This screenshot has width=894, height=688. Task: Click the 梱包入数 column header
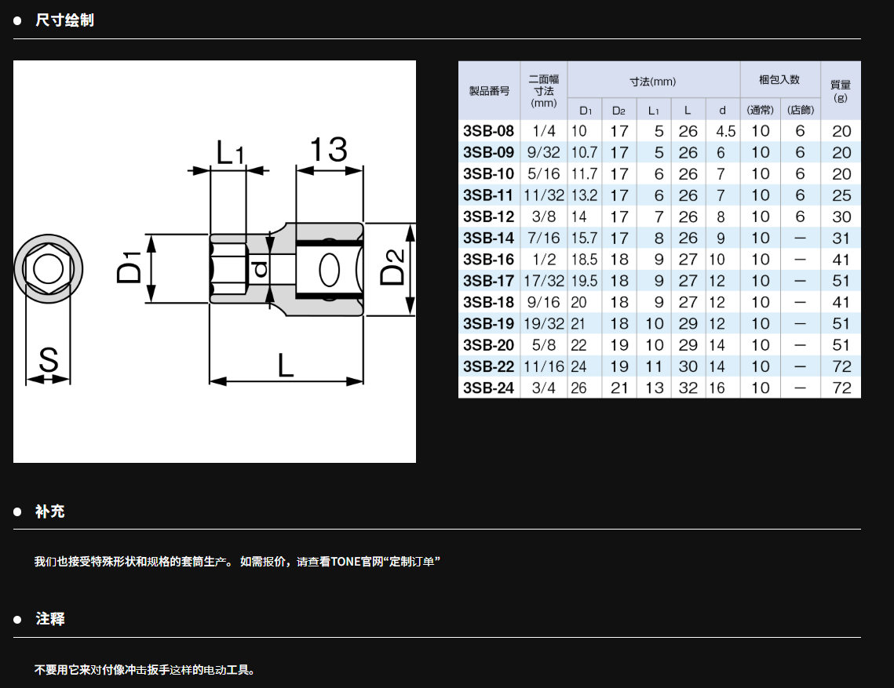click(x=779, y=80)
